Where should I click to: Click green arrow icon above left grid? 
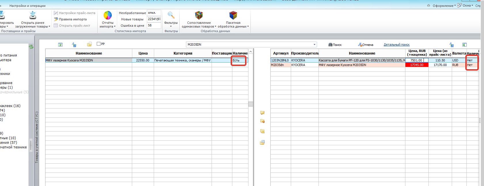pos(60,44)
